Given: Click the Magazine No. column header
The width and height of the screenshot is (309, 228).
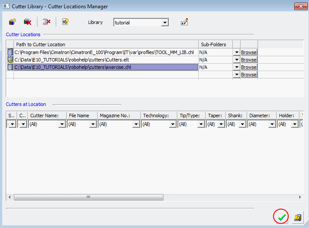Looking at the screenshot, I should coord(119,116).
